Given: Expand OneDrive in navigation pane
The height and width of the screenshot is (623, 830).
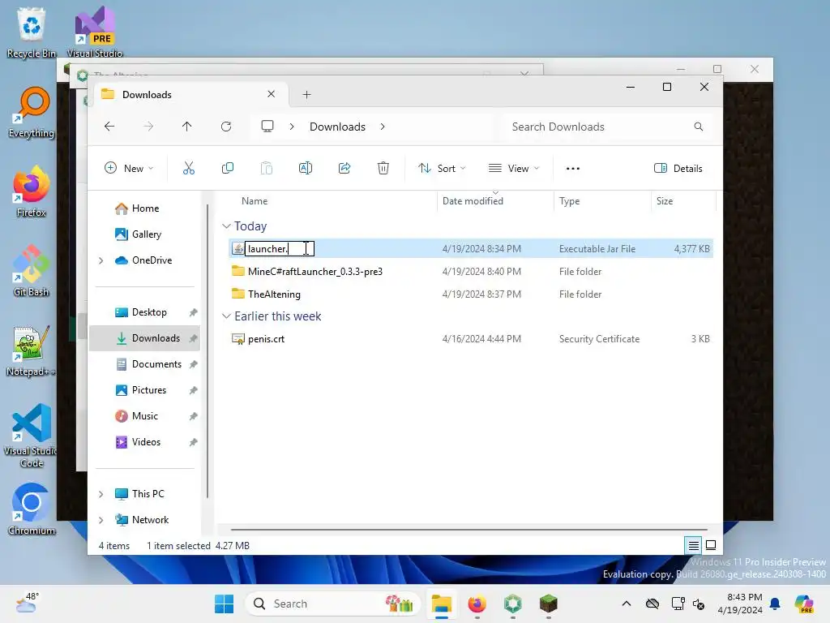Looking at the screenshot, I should (x=101, y=260).
